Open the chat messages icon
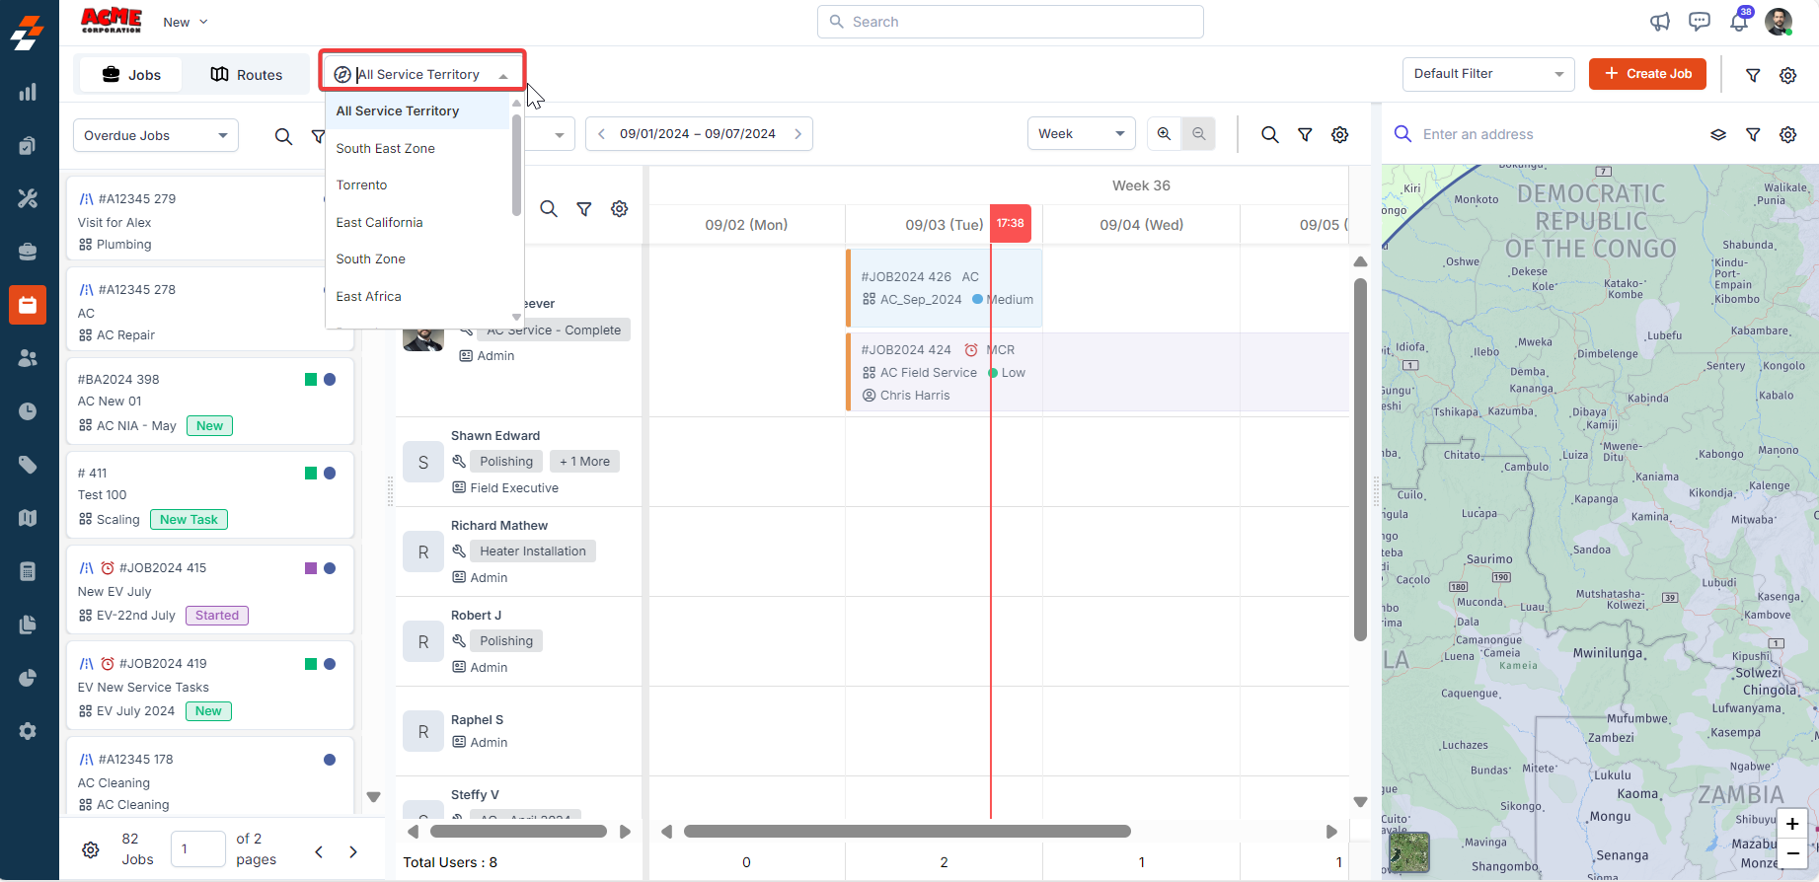 point(1699,22)
